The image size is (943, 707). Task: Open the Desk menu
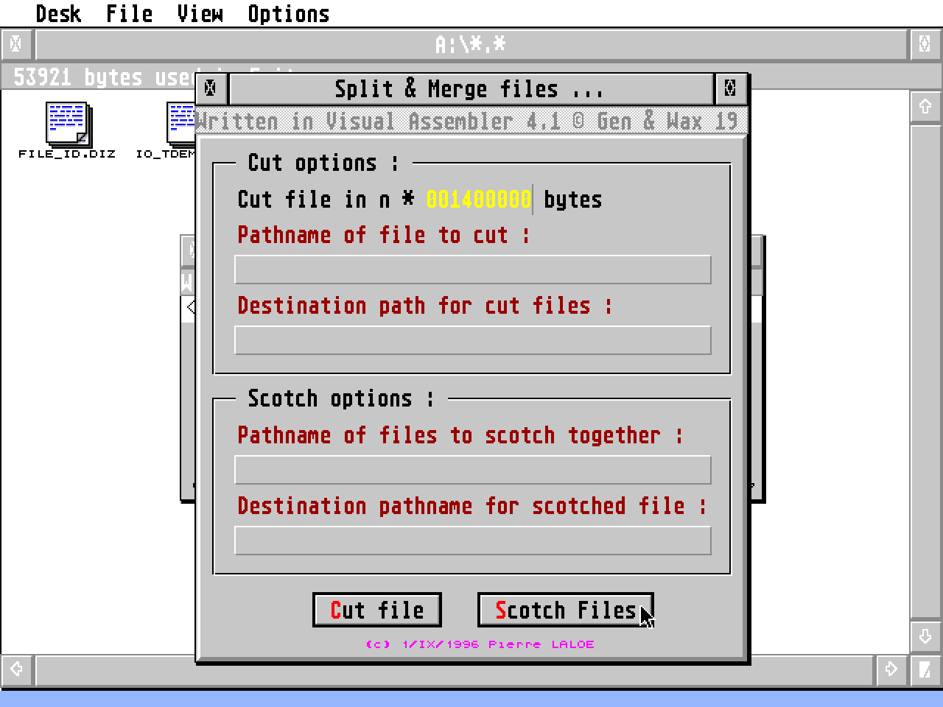[x=58, y=13]
